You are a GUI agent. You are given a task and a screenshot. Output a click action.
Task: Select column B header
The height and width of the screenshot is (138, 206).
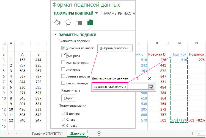pyautogui.click(x=23, y=43)
